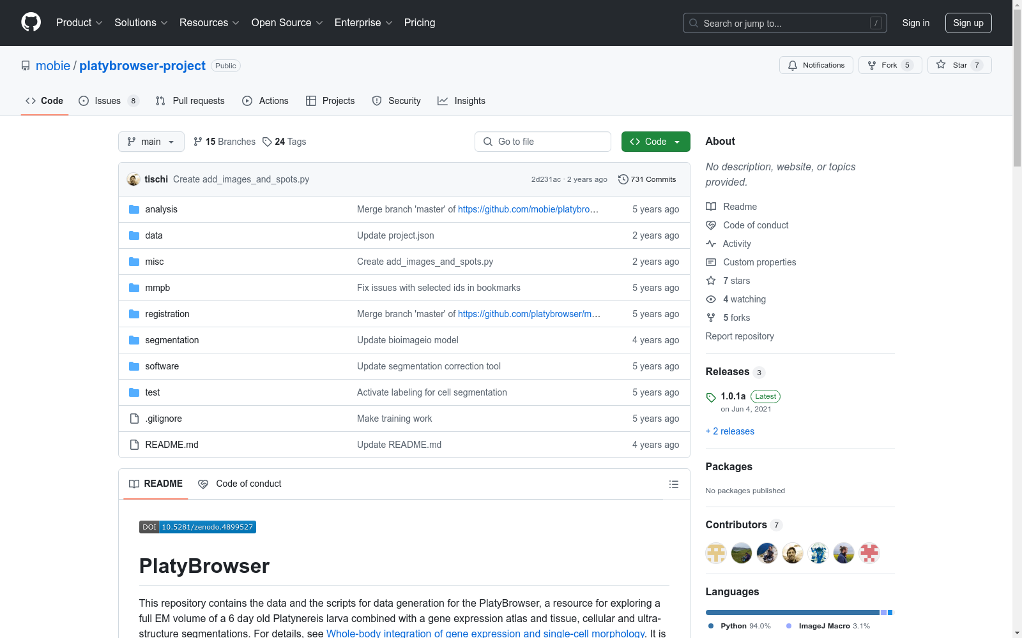
Task: Click the Sign up button
Action: [x=968, y=23]
